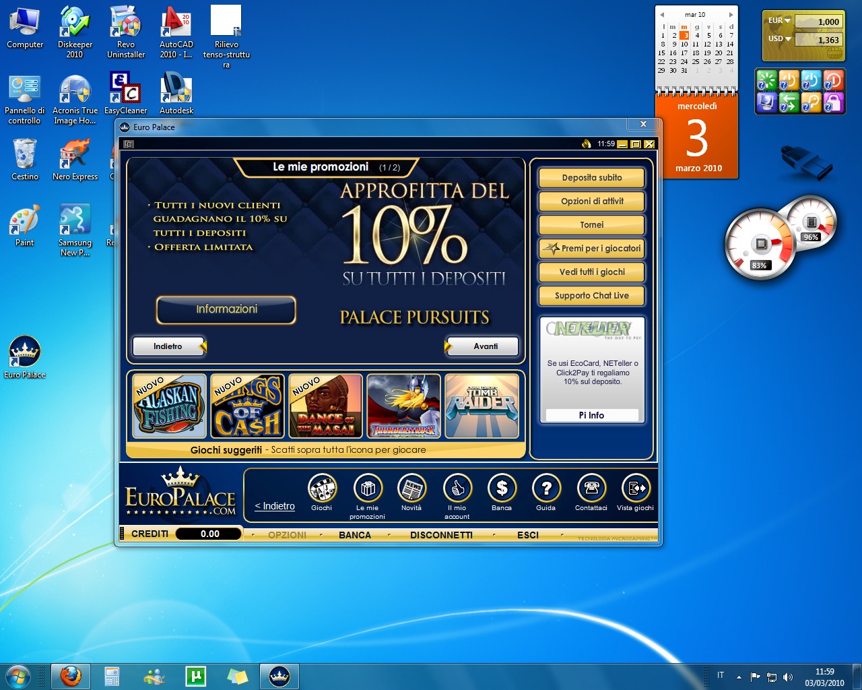Viewport: 862px width, 690px height.
Task: Click the orange power gadget icon
Action: [789, 81]
